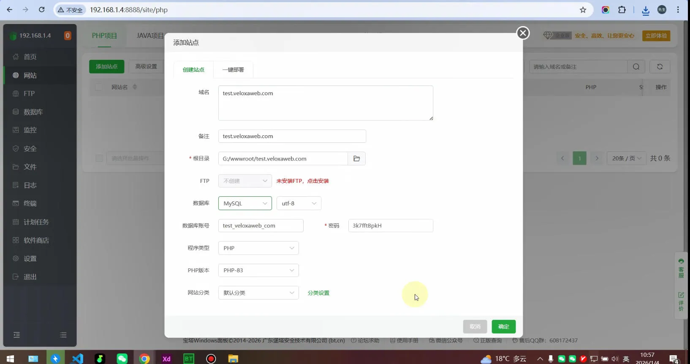The width and height of the screenshot is (690, 364).
Task: Open the BT panel taskbar icon
Action: (x=189, y=359)
